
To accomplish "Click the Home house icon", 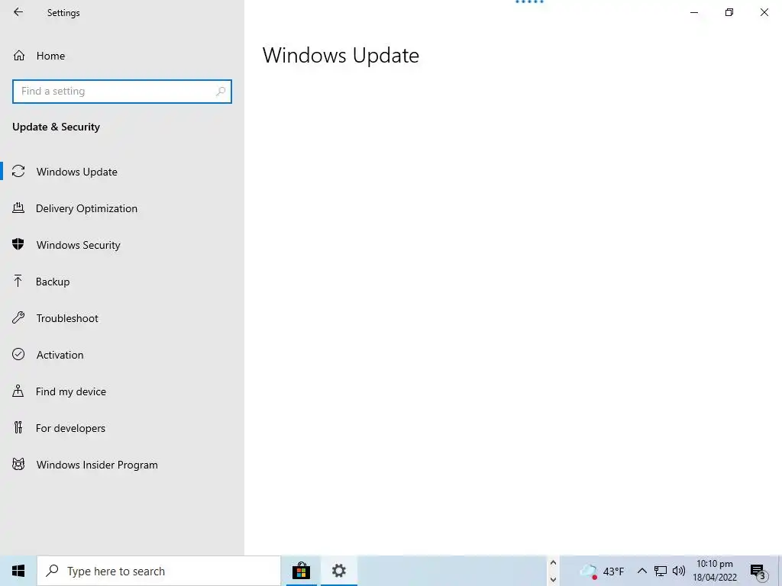I will pos(19,55).
